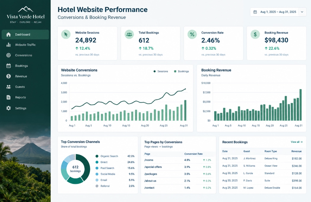Select the /special-offers page row
The height and width of the screenshot is (202, 311).
tap(178, 167)
